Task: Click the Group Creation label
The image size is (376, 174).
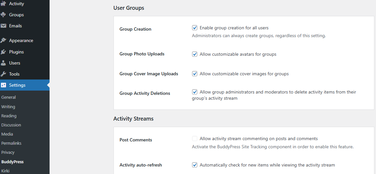Action: [135, 29]
